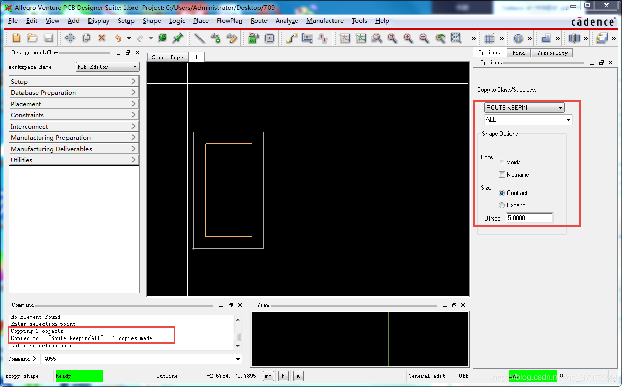Click the Open folder icon

coord(32,38)
